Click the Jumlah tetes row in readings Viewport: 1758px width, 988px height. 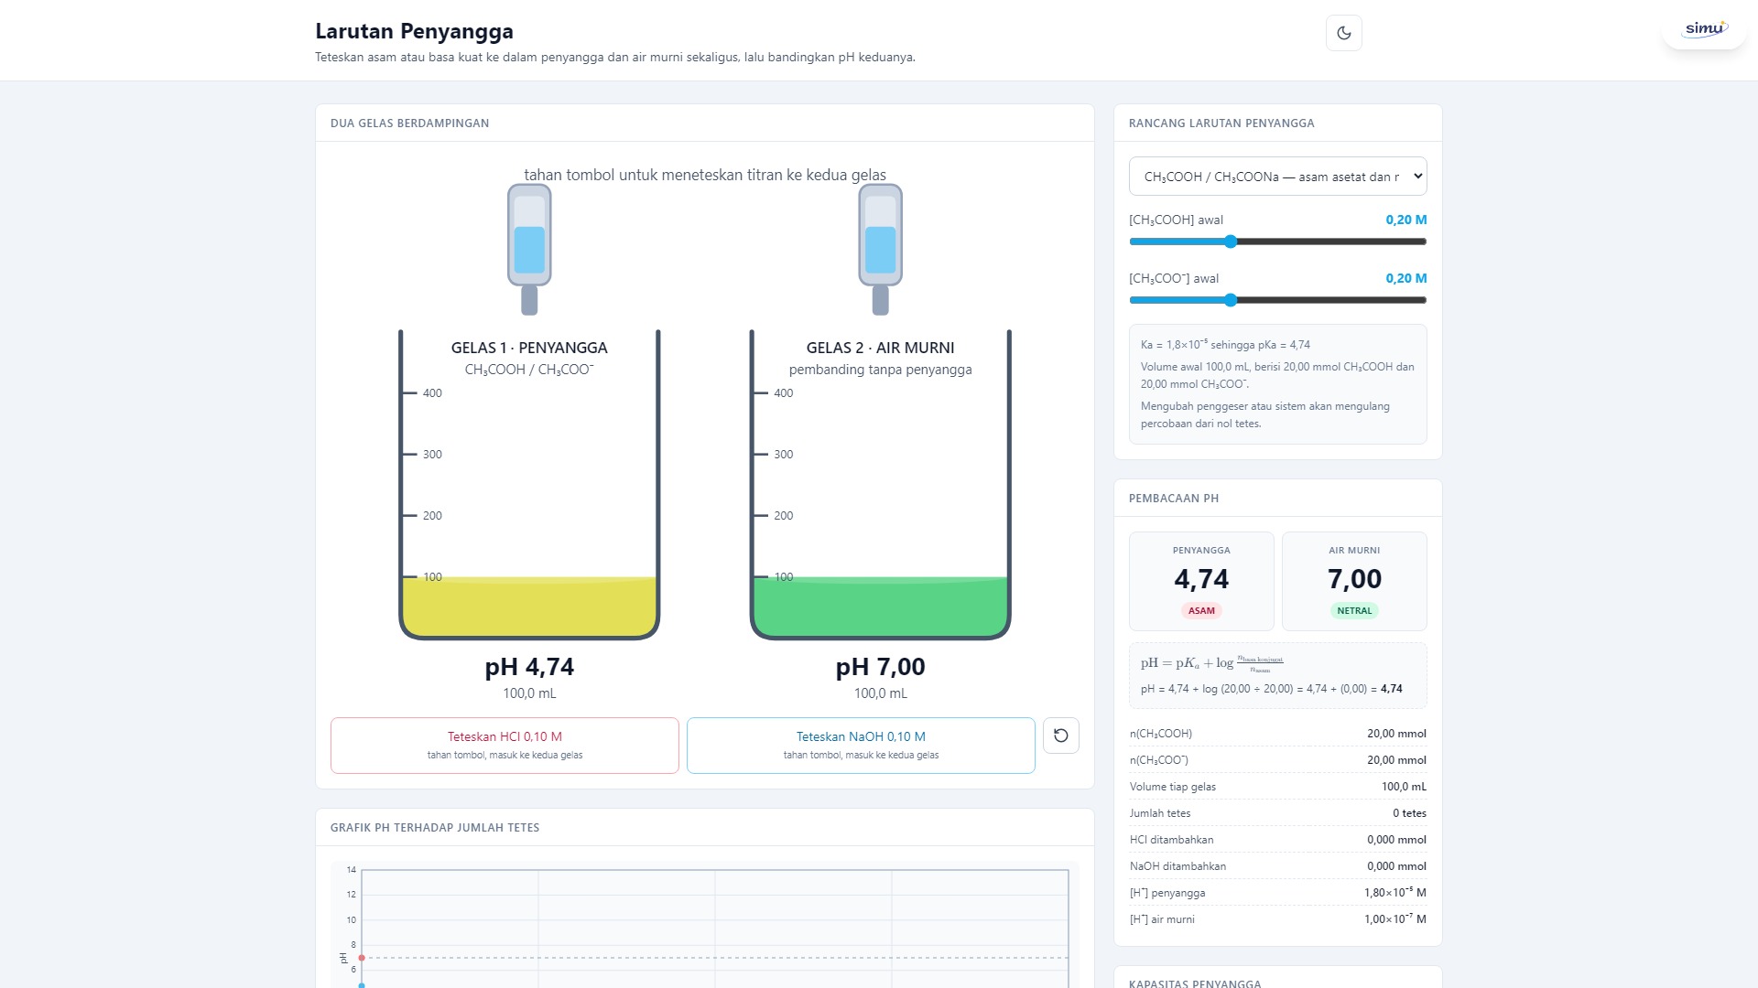pyautogui.click(x=1277, y=813)
